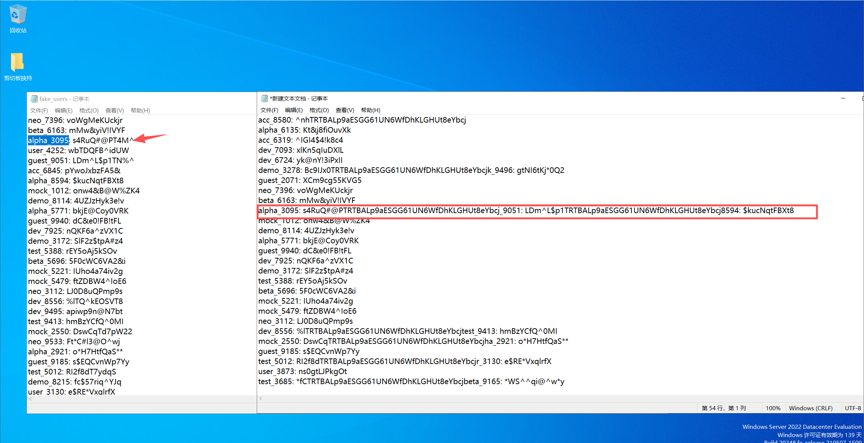
Task: Open 查看(V) menu in 新建文本文档 window
Action: click(x=345, y=110)
